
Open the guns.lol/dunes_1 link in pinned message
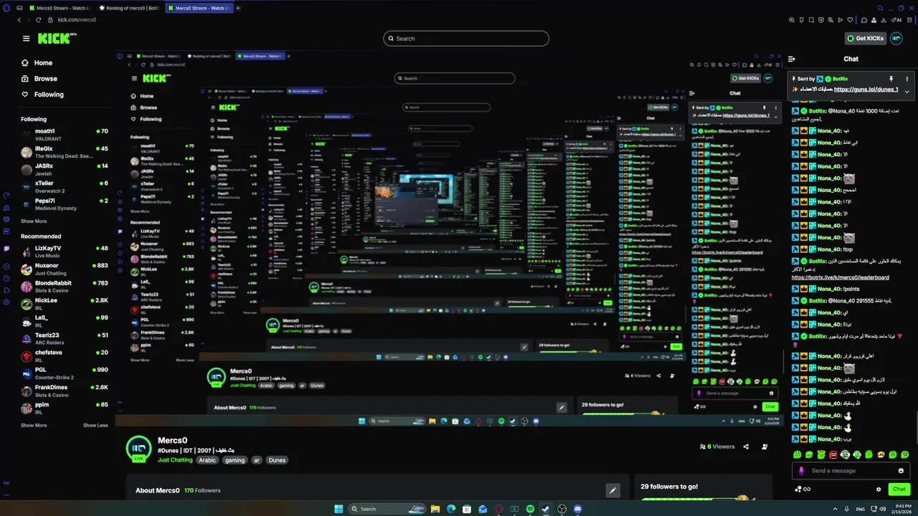(x=866, y=90)
